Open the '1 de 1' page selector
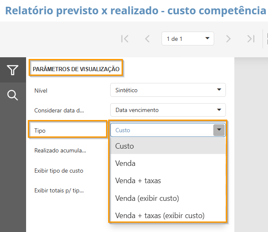 point(188,39)
